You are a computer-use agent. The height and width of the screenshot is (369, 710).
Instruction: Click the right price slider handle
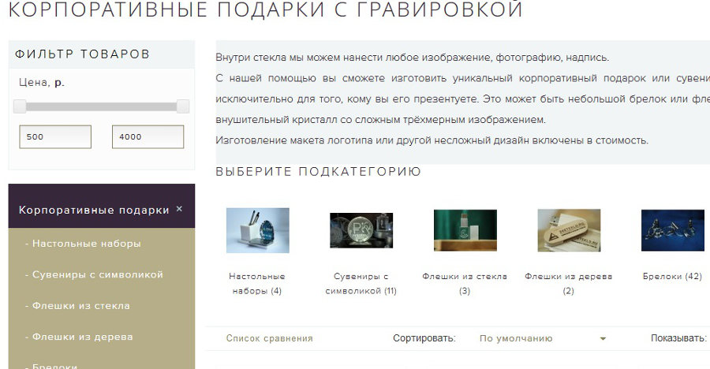point(183,106)
